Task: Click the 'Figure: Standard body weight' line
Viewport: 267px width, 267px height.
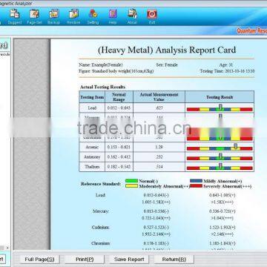Action: (x=116, y=71)
